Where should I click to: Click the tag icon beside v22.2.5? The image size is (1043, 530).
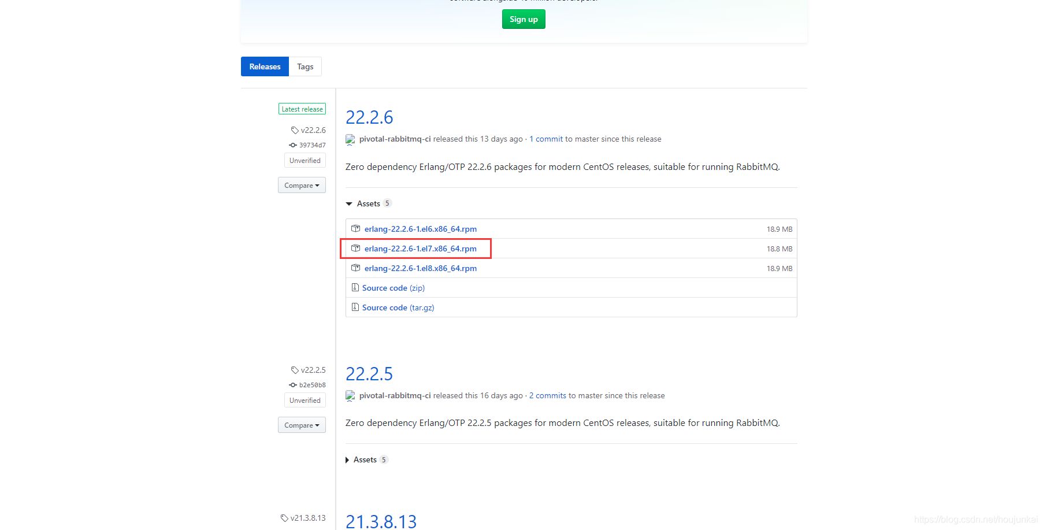click(x=295, y=370)
